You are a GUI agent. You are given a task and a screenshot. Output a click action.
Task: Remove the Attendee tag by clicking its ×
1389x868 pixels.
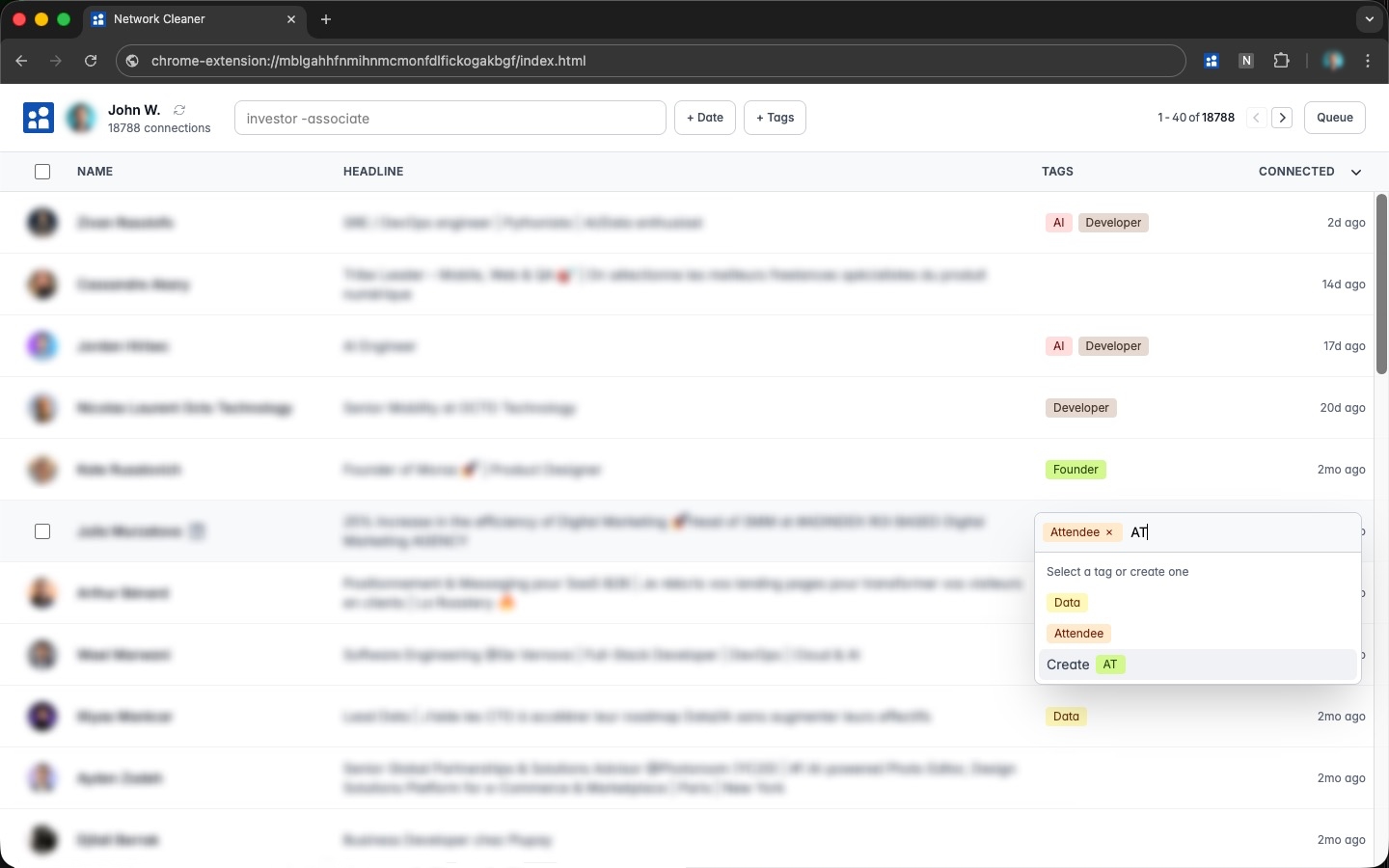[1109, 532]
